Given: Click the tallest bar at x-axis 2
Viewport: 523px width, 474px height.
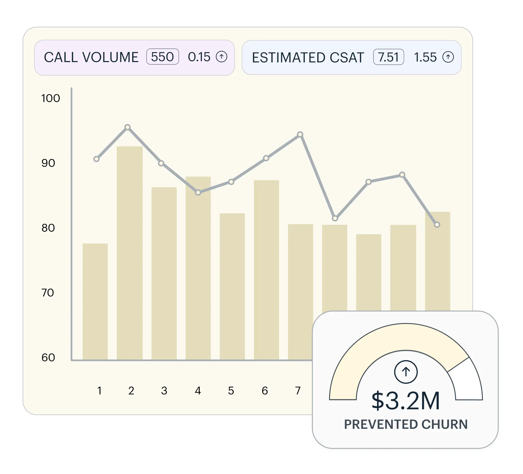Looking at the screenshot, I should point(129,253).
